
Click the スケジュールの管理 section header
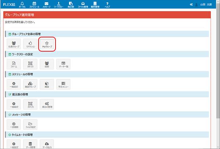pos(107,74)
